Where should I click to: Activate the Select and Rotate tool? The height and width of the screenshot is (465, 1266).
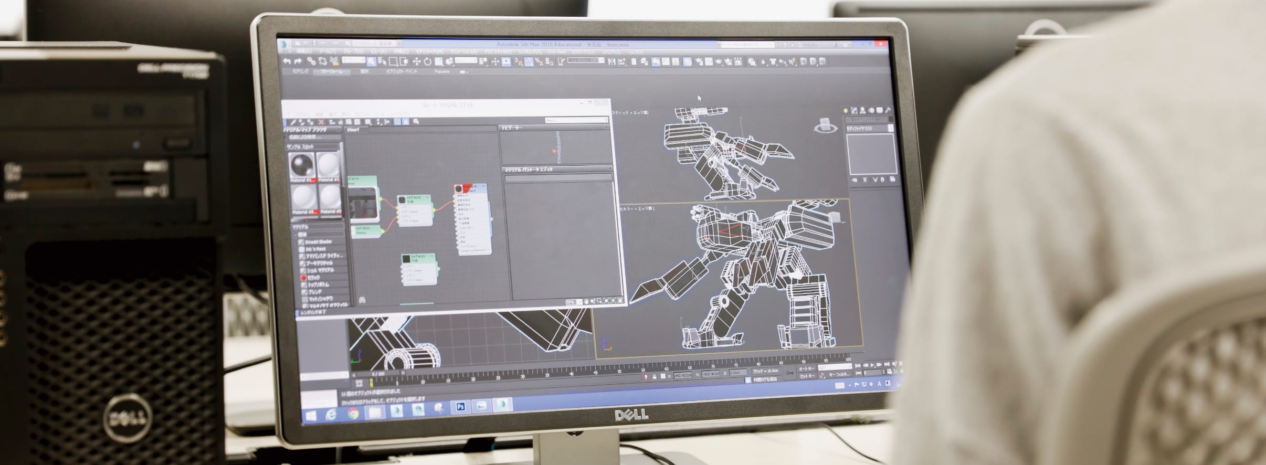428,61
